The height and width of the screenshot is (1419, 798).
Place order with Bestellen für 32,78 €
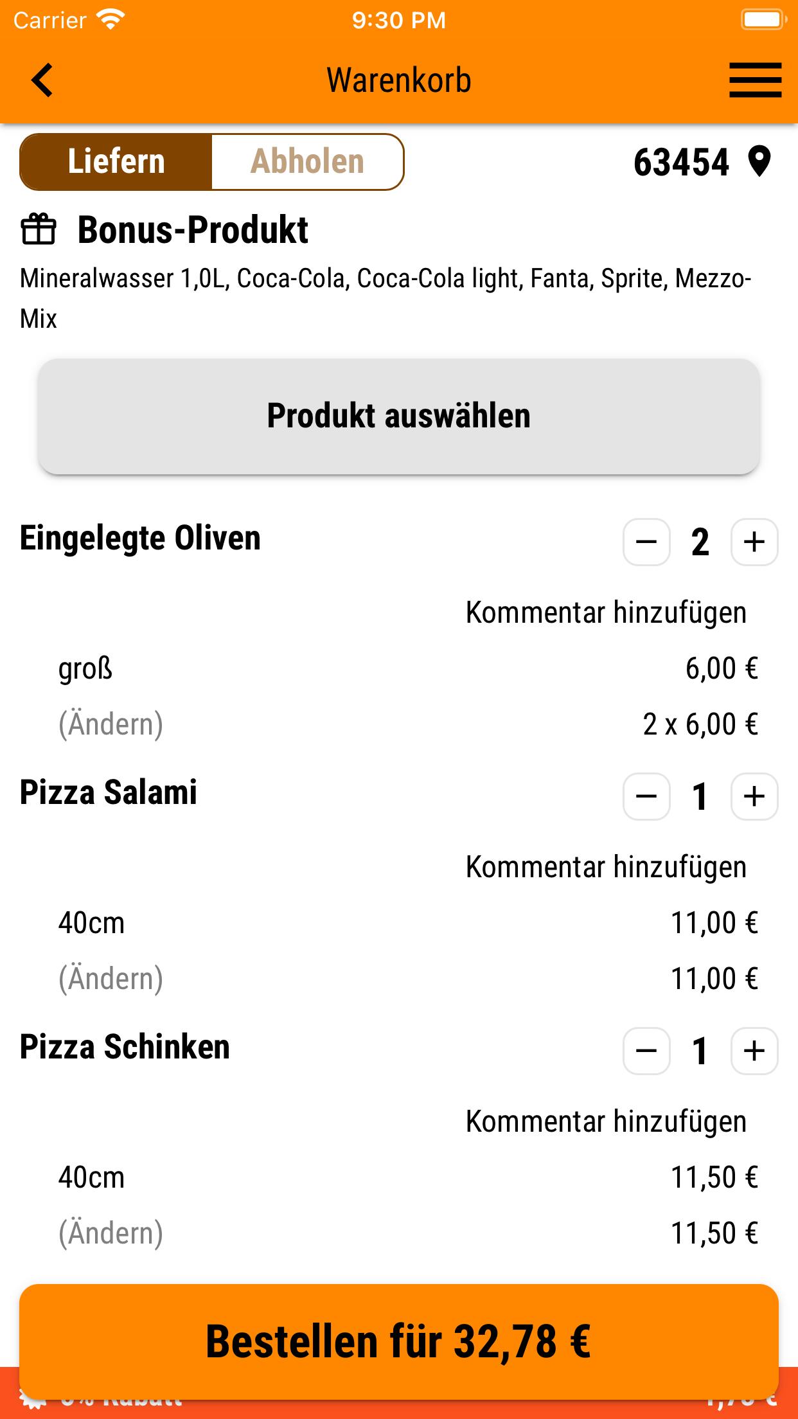(399, 1342)
